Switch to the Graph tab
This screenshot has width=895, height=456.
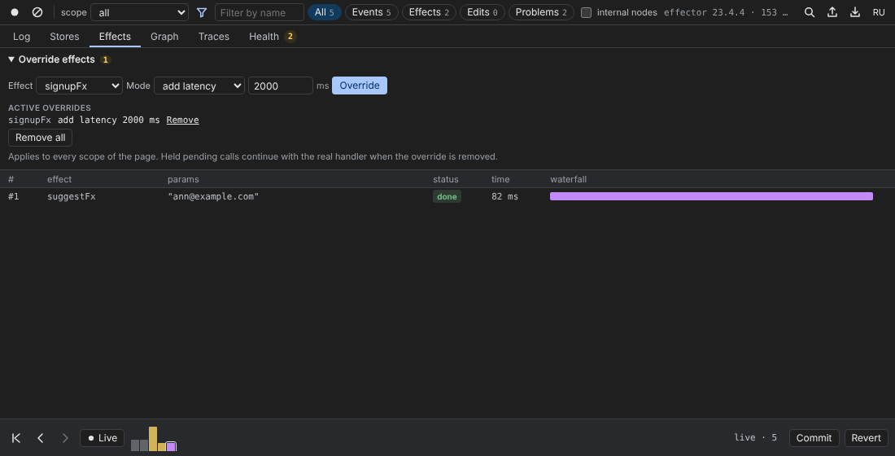click(164, 36)
